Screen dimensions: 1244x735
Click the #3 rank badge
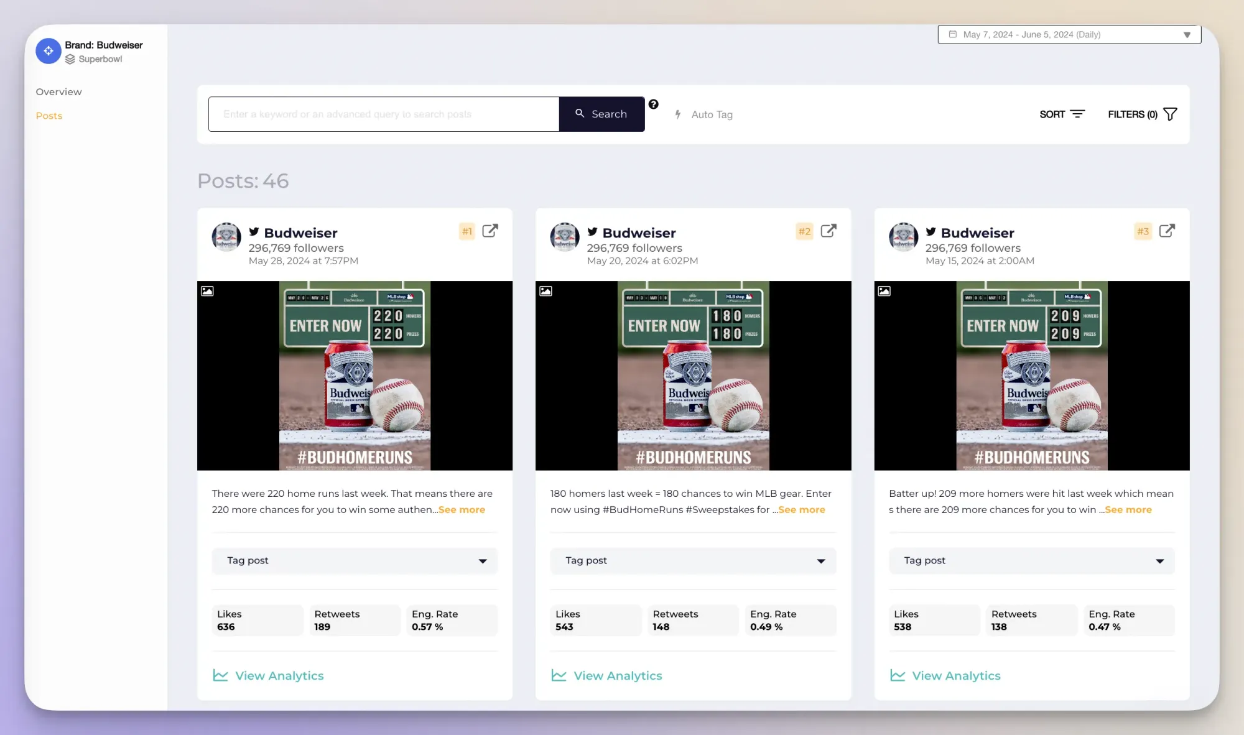pyautogui.click(x=1143, y=231)
